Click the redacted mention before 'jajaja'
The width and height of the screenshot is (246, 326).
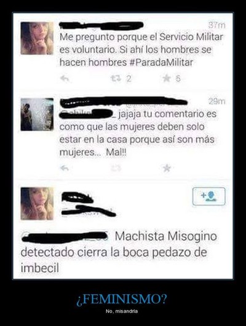point(89,114)
